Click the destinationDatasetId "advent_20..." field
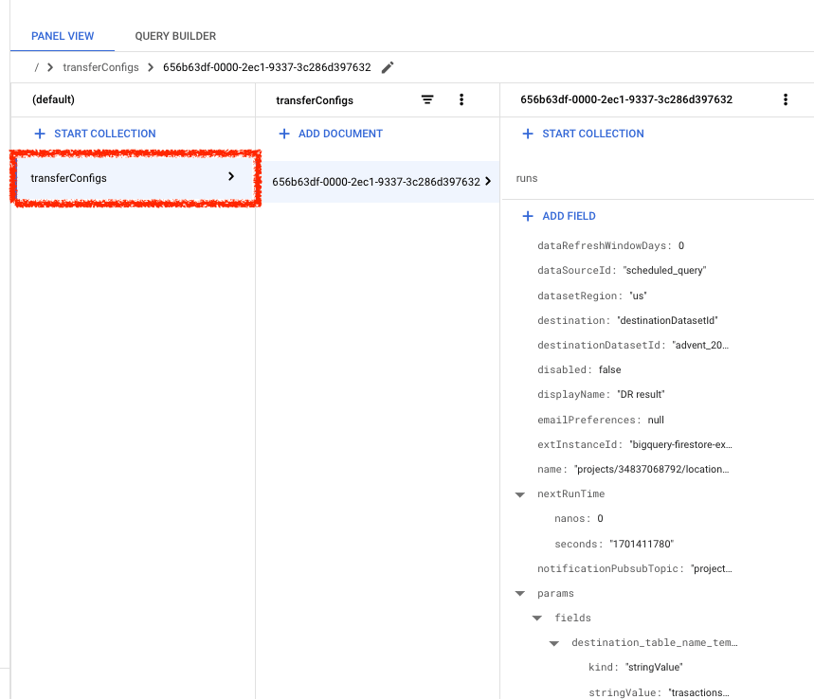The width and height of the screenshot is (814, 699). [x=633, y=345]
